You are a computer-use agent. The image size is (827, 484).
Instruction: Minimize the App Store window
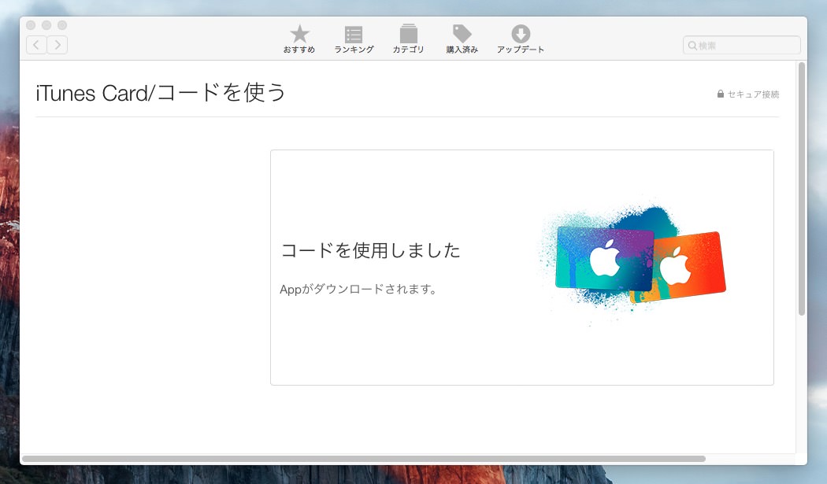tap(46, 24)
